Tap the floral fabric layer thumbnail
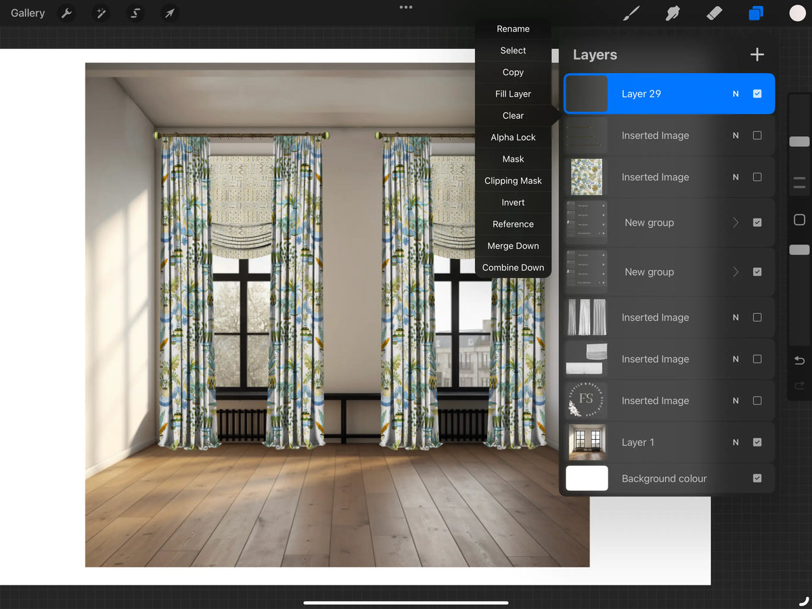This screenshot has height=609, width=812. tap(587, 177)
